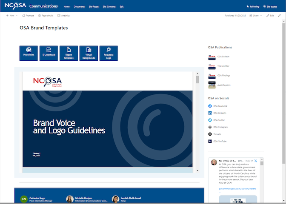This screenshot has height=204, width=286.
Task: Click the OSA YouTube play icon
Action: point(210,141)
